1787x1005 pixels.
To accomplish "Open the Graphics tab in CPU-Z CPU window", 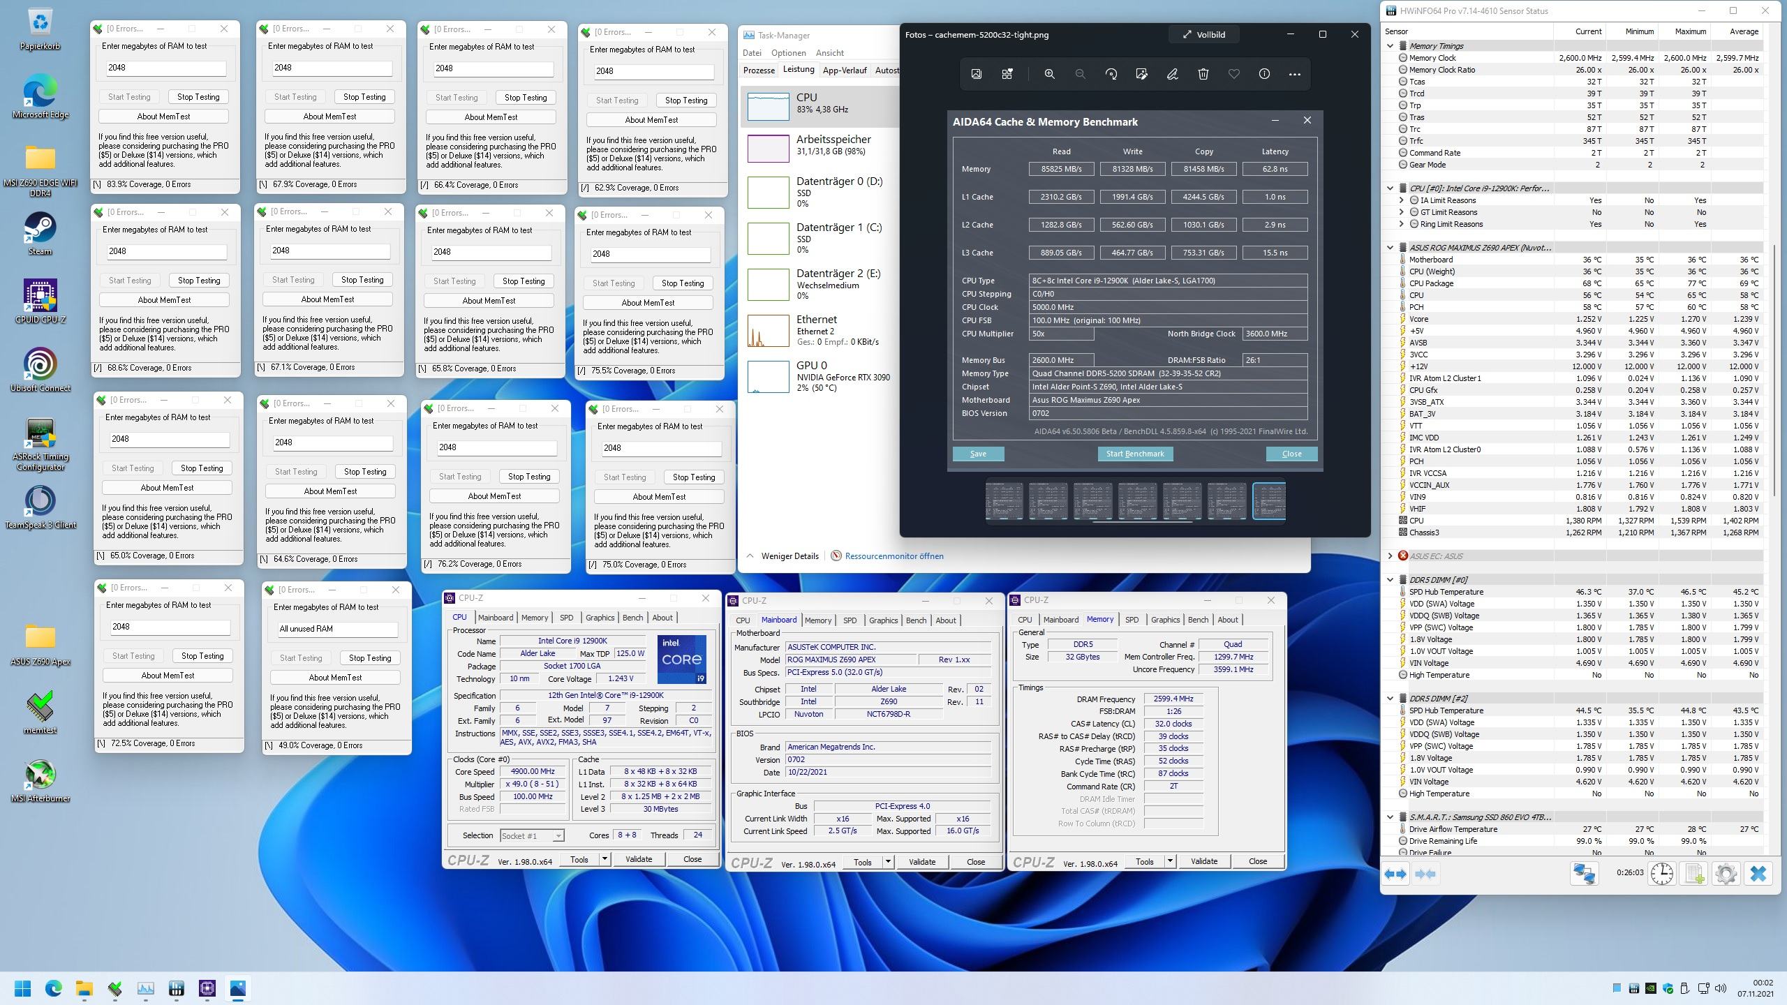I will [x=600, y=618].
